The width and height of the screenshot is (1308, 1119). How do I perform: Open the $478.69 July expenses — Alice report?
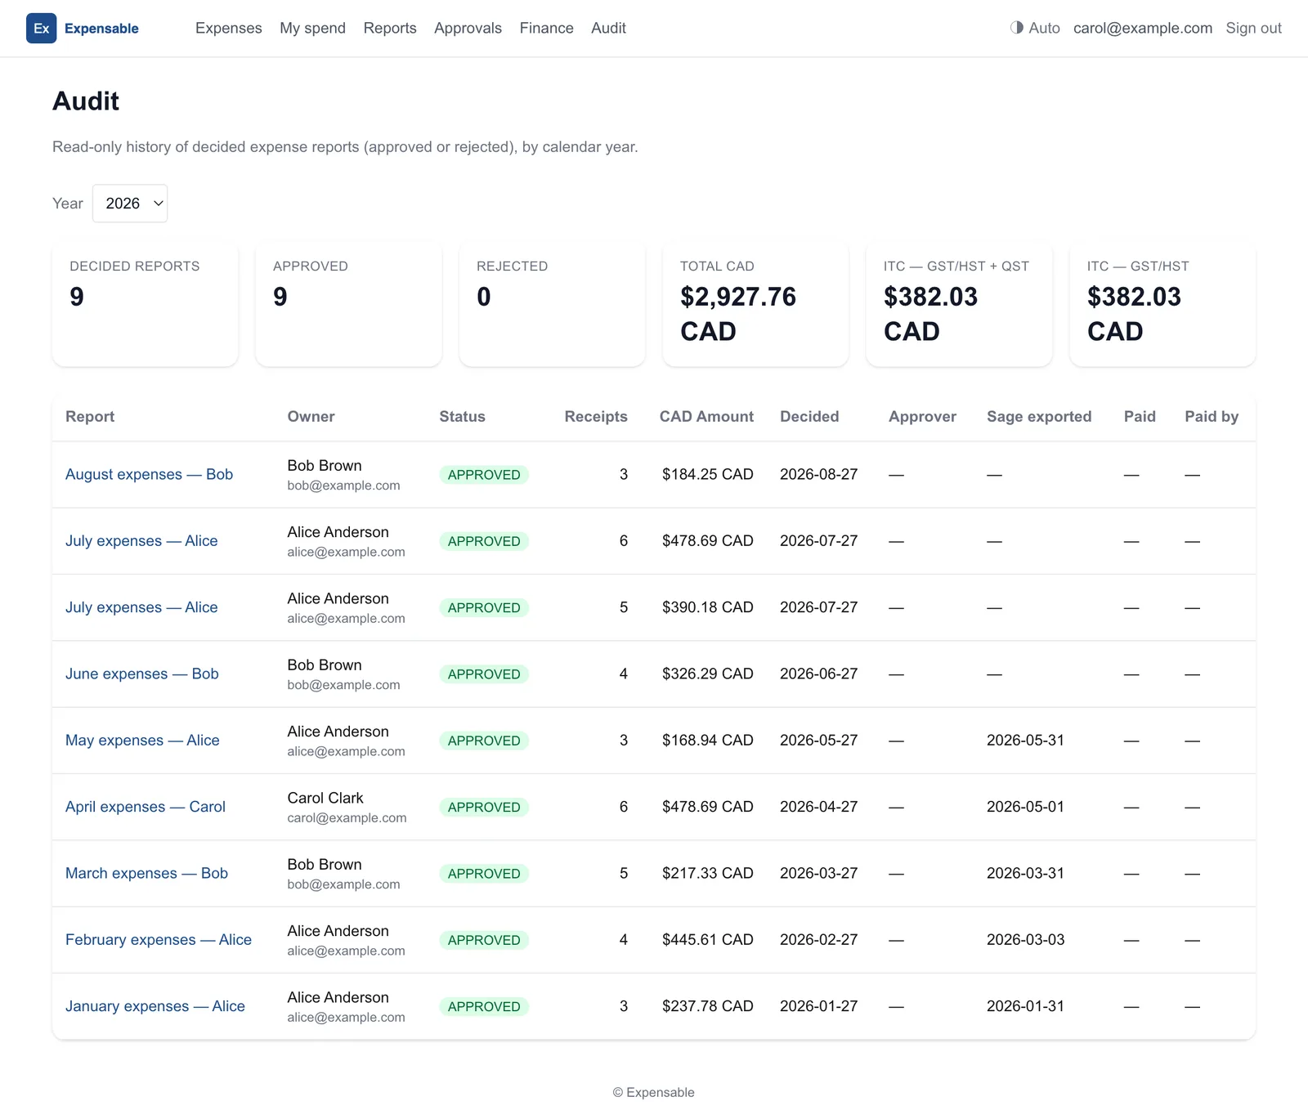(141, 541)
